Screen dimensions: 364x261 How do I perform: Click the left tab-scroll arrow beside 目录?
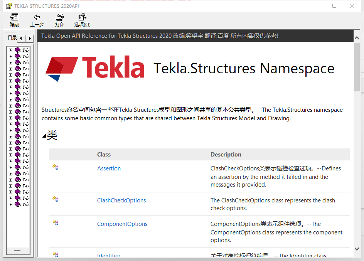[x=21, y=38]
